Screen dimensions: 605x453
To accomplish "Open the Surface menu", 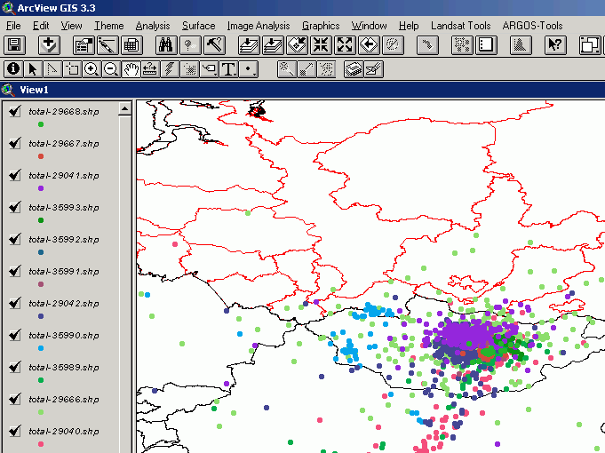I will pyautogui.click(x=198, y=26).
